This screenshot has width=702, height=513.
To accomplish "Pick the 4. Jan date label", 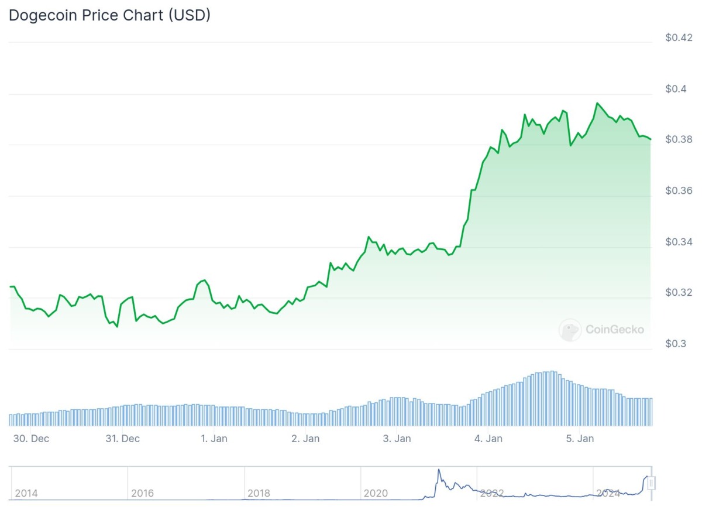I will (488, 439).
